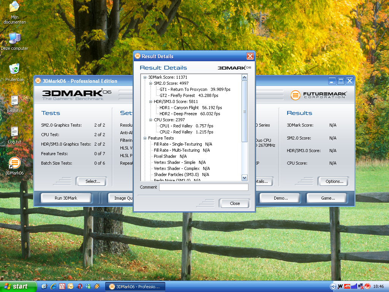Click the Comment input field

204,187
